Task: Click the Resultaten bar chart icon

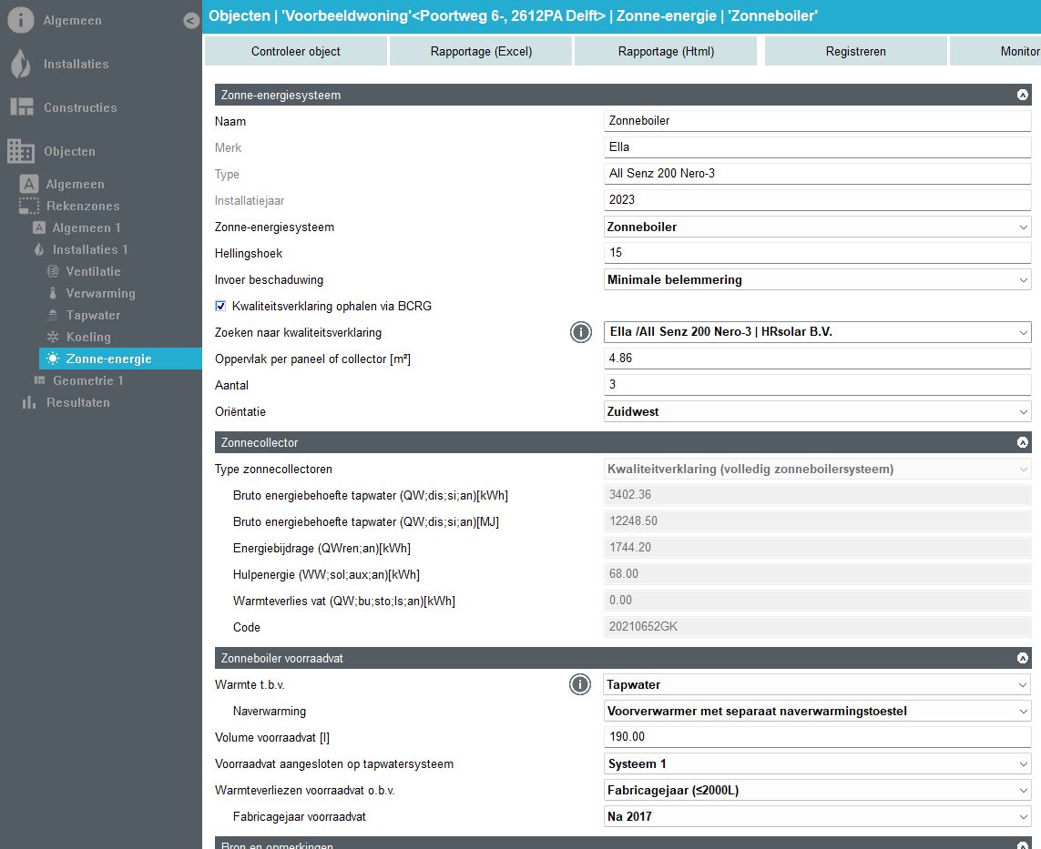Action: [x=28, y=402]
